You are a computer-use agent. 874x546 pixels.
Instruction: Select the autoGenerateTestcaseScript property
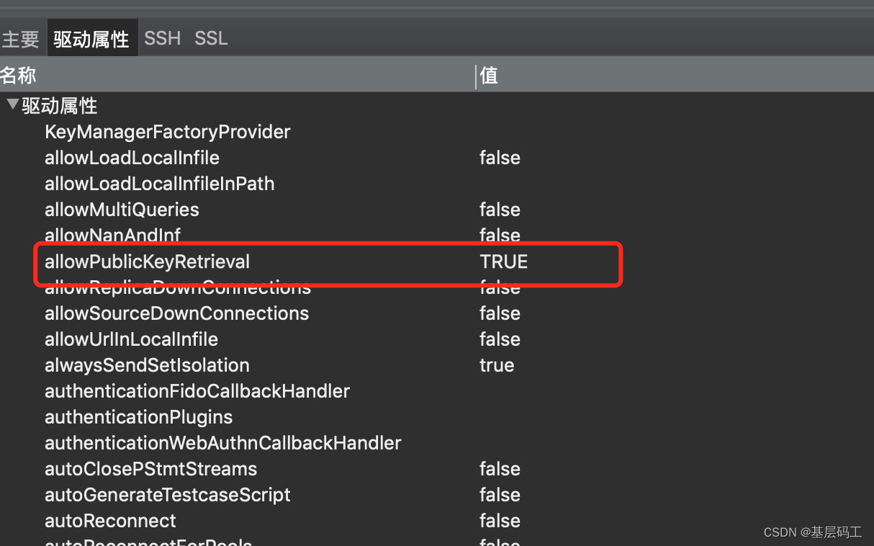[x=167, y=495]
